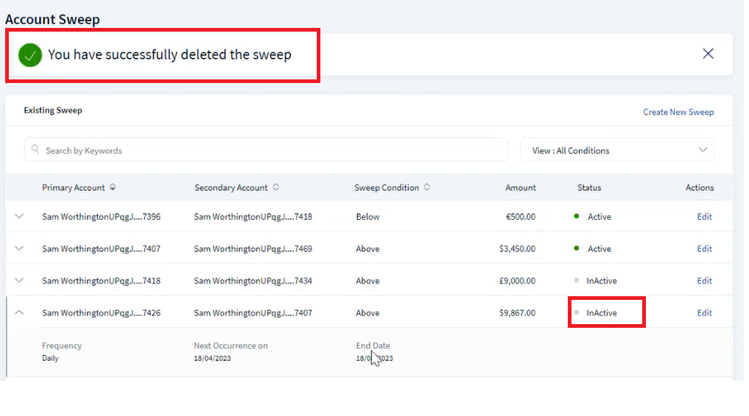Screen dimensions: 749x416
Task: Focus the Search by Keywords field
Action: [266, 150]
